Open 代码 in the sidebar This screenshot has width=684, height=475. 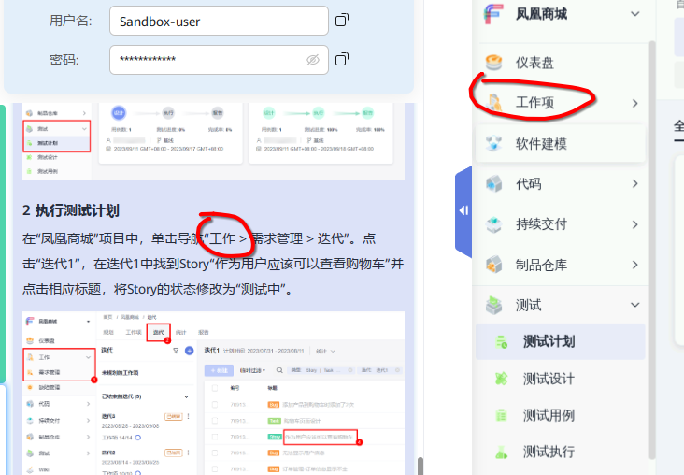click(x=528, y=184)
